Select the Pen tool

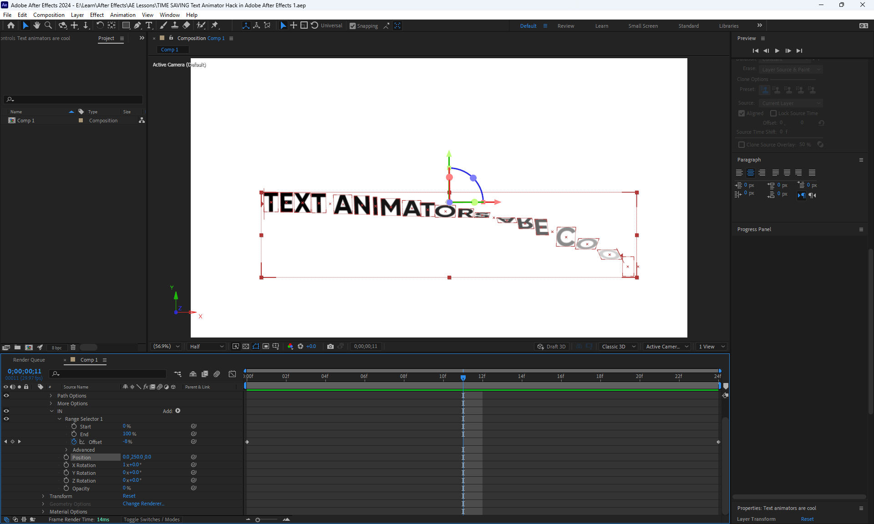coord(137,25)
